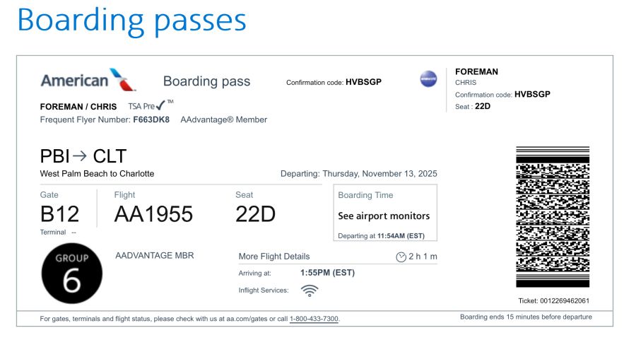Click the arrow between PBI and CLT
Screen dimensions: 636x340
[x=80, y=156]
